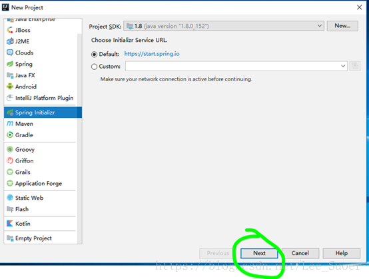Close the New Project dialog
The image size is (369, 279).
(360, 7)
